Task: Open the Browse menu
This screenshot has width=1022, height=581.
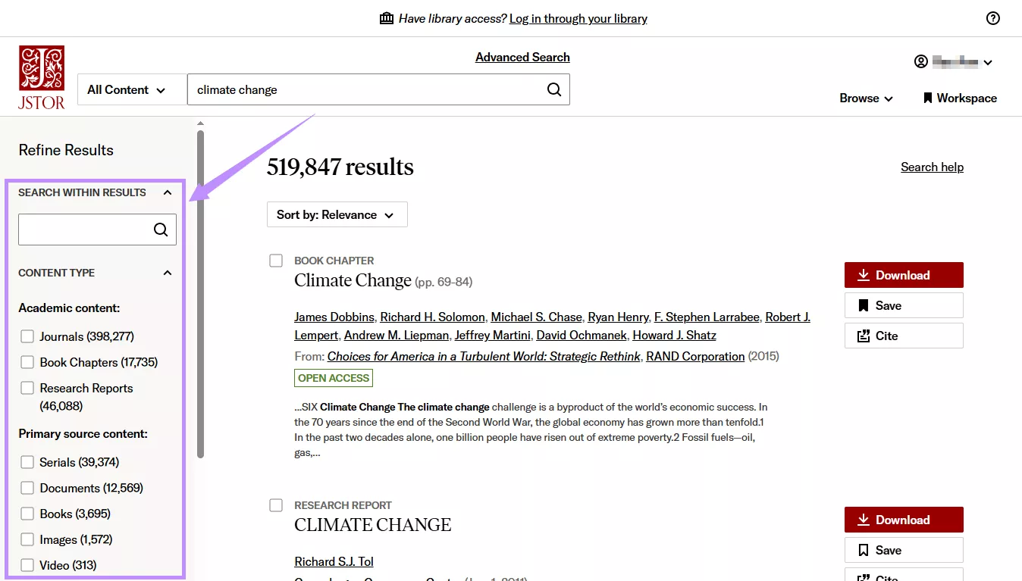Action: click(x=865, y=98)
